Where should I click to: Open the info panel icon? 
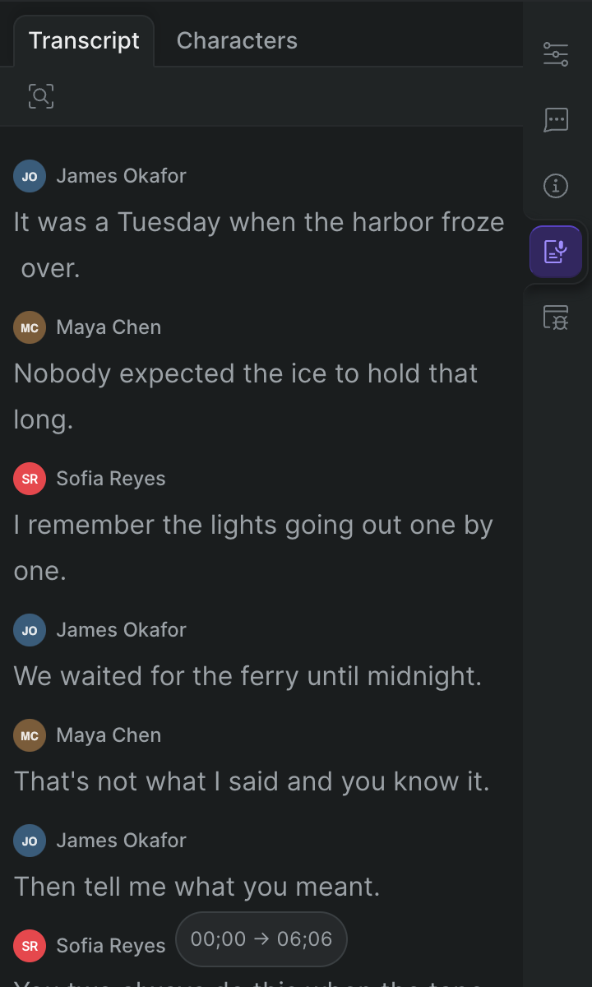556,186
